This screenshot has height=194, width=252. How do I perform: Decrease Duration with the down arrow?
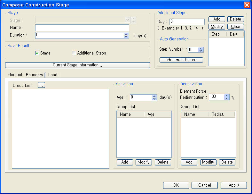click(x=126, y=37)
